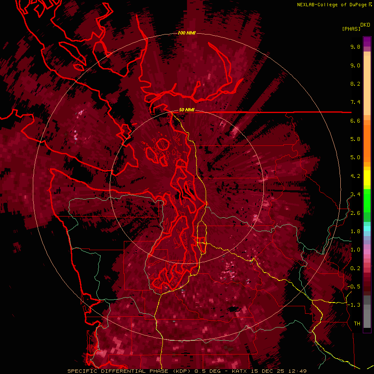The width and height of the screenshot is (374, 374).
Task: Click the yellow segment of color bar
Action: coord(367,178)
